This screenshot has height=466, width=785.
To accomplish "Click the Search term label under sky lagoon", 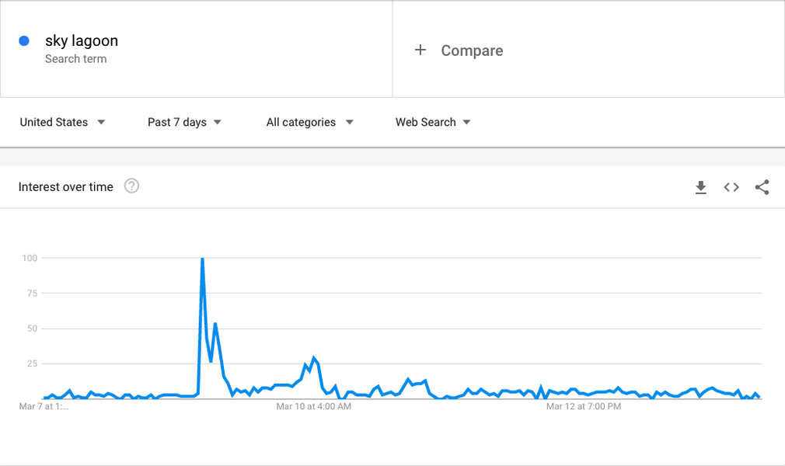I will pos(75,59).
